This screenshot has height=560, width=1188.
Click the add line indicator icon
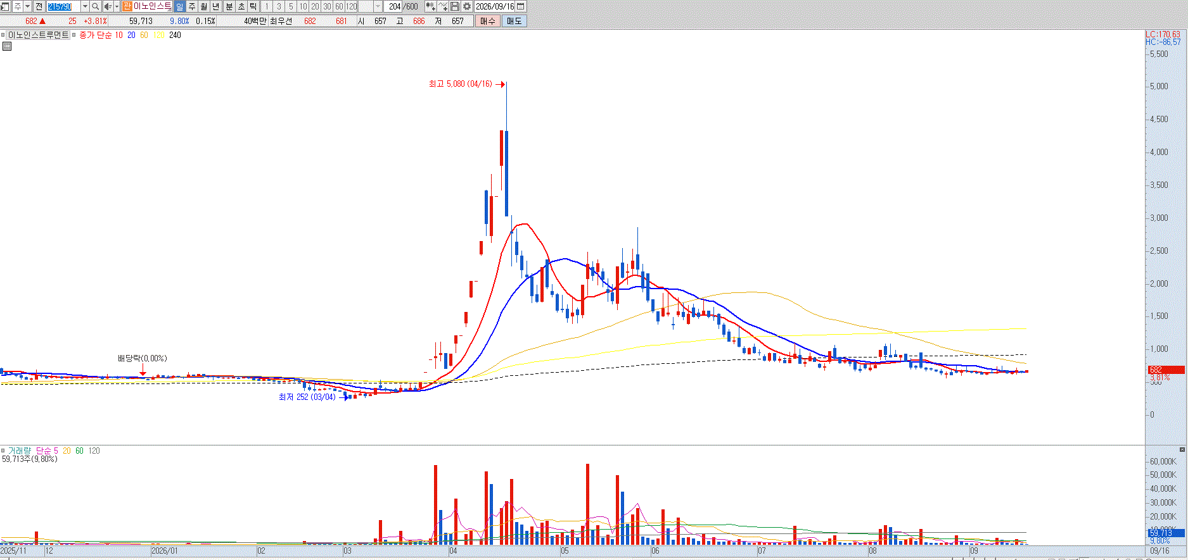(444, 6)
